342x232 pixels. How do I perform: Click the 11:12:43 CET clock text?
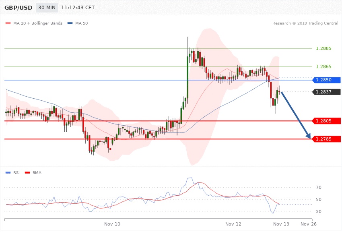(81, 8)
